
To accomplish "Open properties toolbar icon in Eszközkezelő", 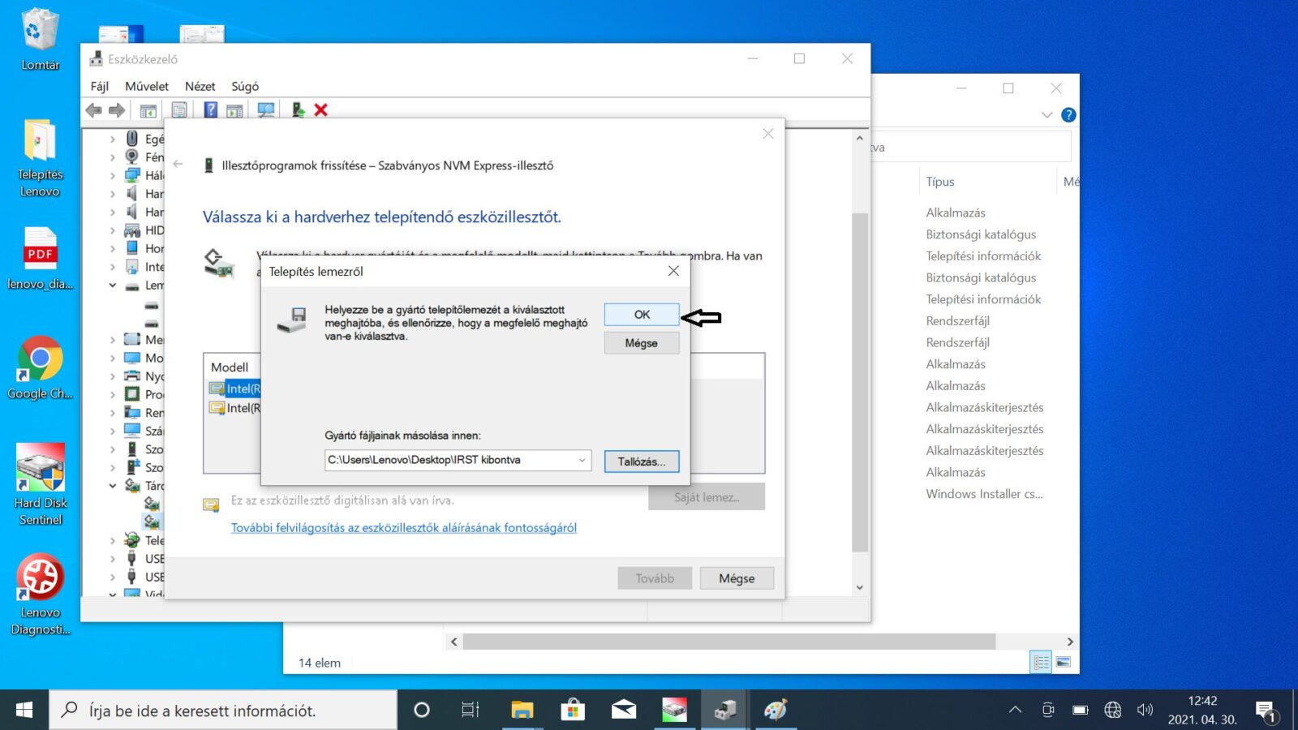I will coord(179,110).
